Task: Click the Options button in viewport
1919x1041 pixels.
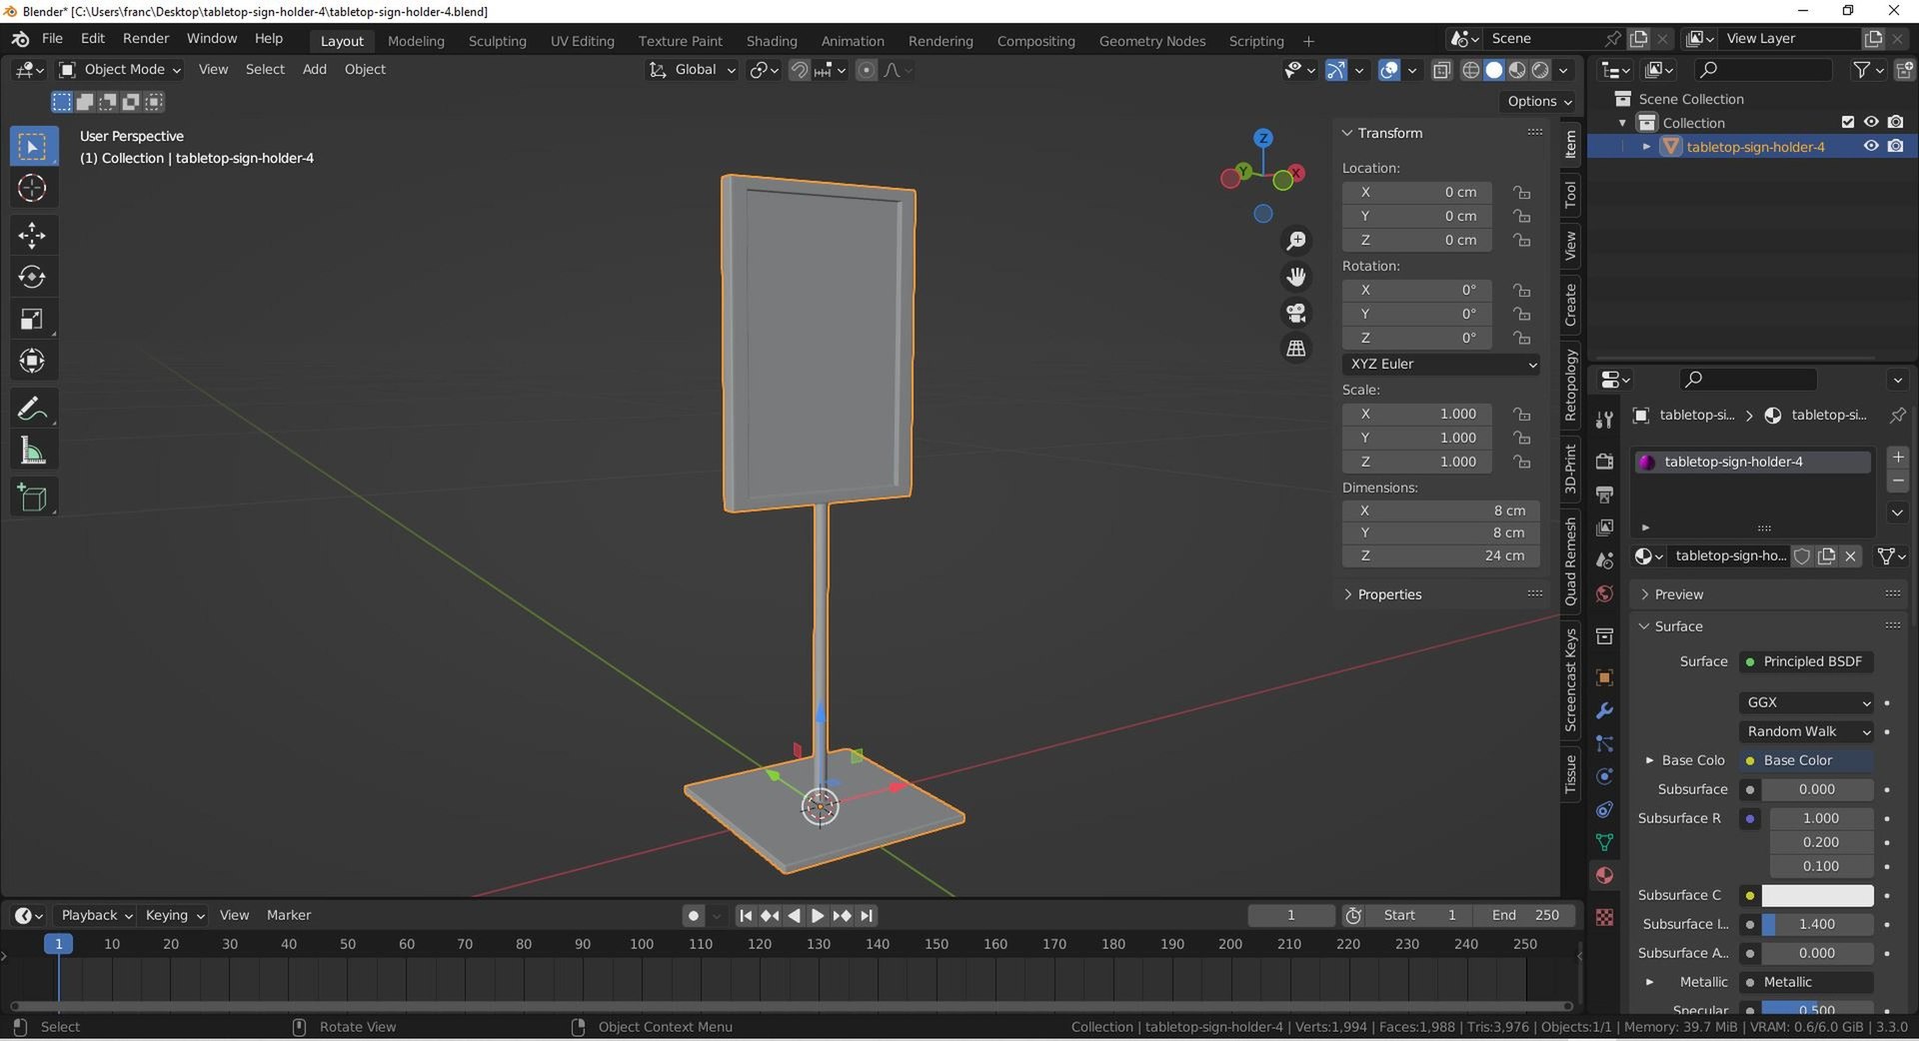Action: click(1539, 101)
